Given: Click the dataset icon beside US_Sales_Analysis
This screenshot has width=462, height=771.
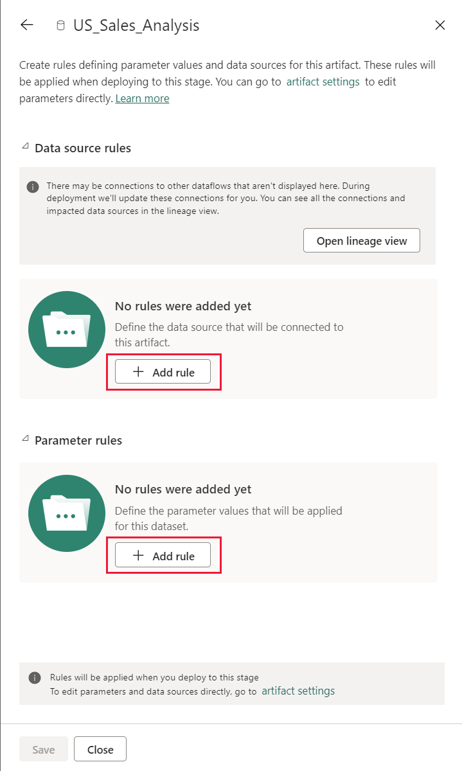Looking at the screenshot, I should (60, 25).
